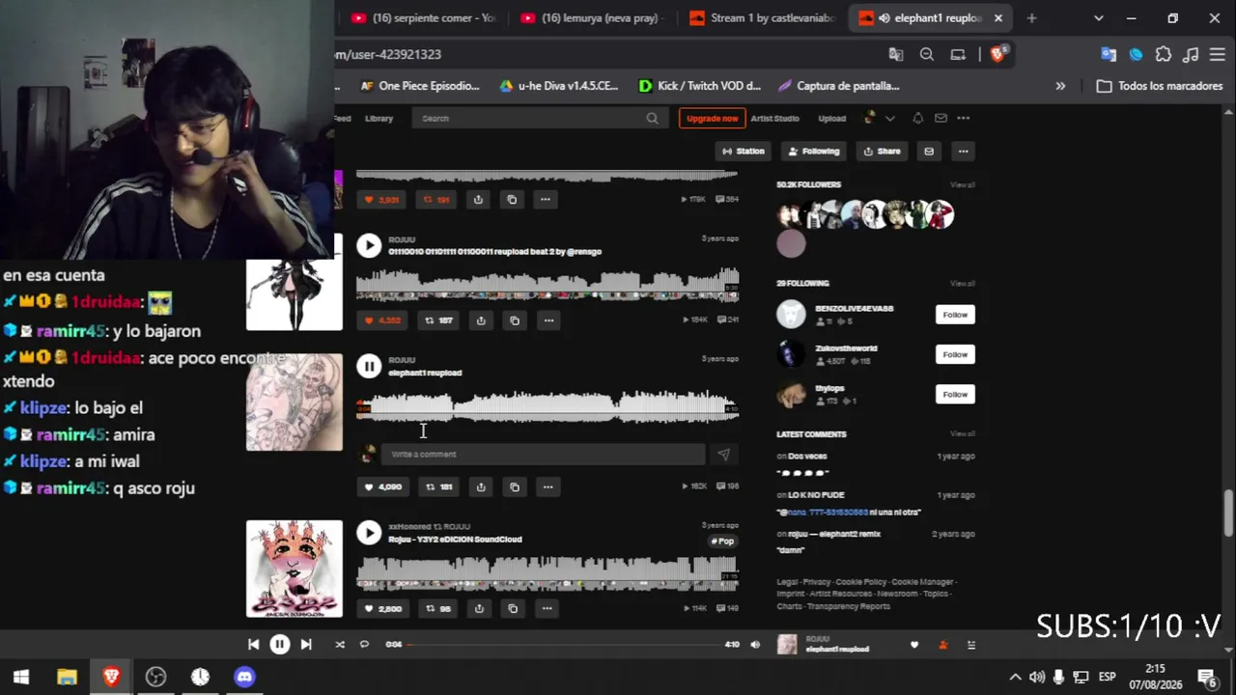
Task: Follow thylops
Action: click(x=955, y=394)
